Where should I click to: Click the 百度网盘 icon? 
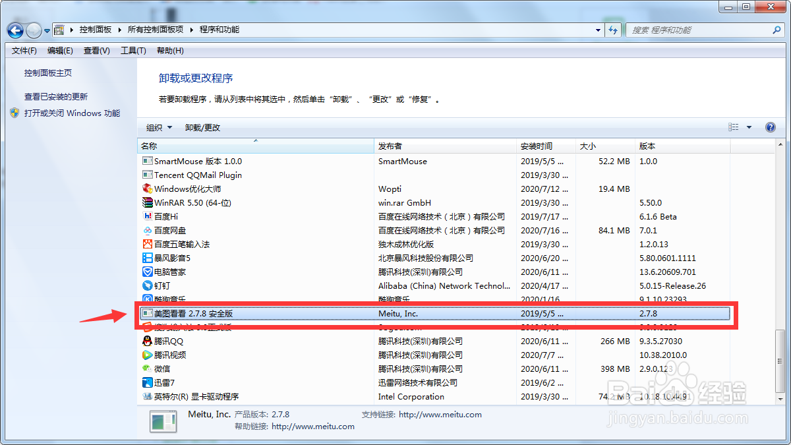pos(148,230)
